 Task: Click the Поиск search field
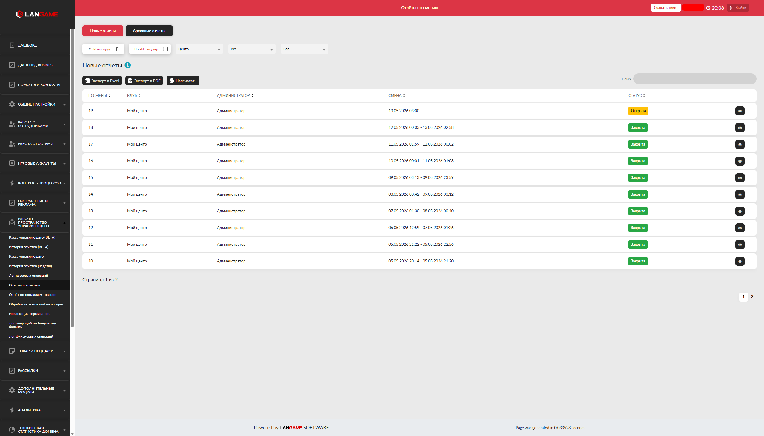(x=694, y=79)
